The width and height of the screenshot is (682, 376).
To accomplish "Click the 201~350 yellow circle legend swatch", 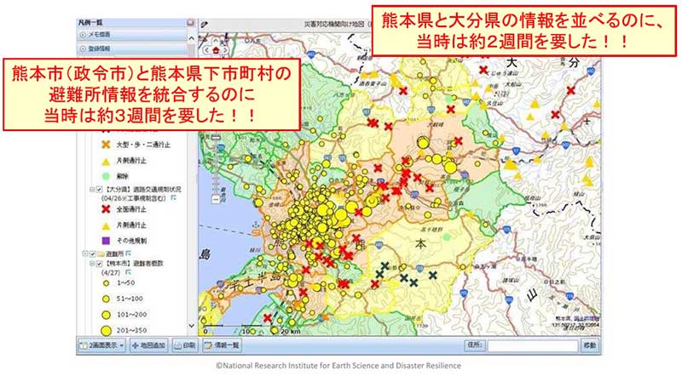I will [x=107, y=331].
